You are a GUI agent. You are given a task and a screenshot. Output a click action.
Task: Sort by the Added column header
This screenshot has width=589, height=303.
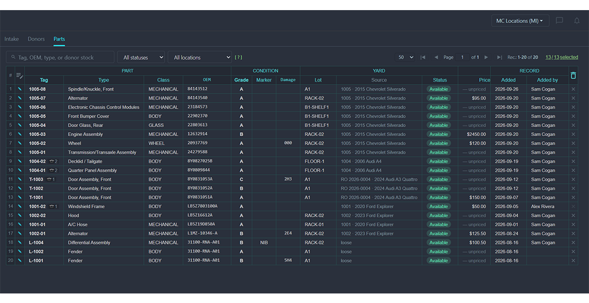[x=508, y=80]
